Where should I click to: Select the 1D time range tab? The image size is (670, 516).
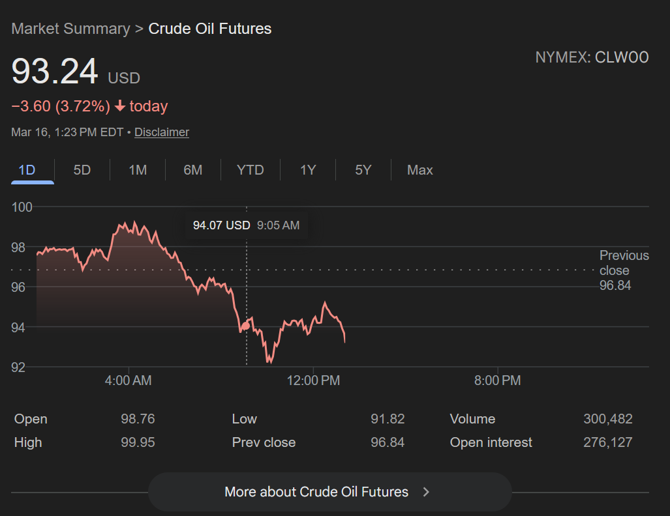[x=27, y=170]
